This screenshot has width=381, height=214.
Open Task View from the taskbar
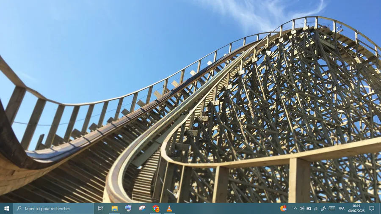(x=100, y=209)
